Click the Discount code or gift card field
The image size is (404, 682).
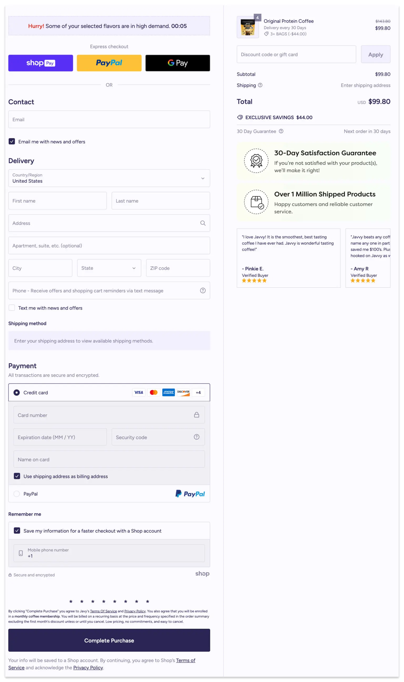[297, 54]
